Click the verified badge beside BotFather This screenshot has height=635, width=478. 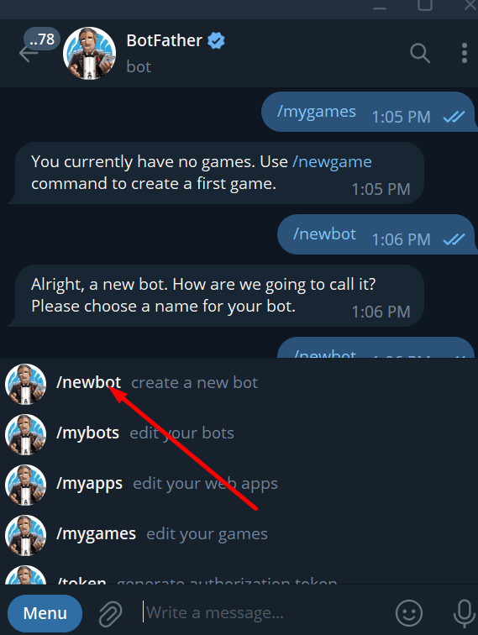(x=216, y=41)
